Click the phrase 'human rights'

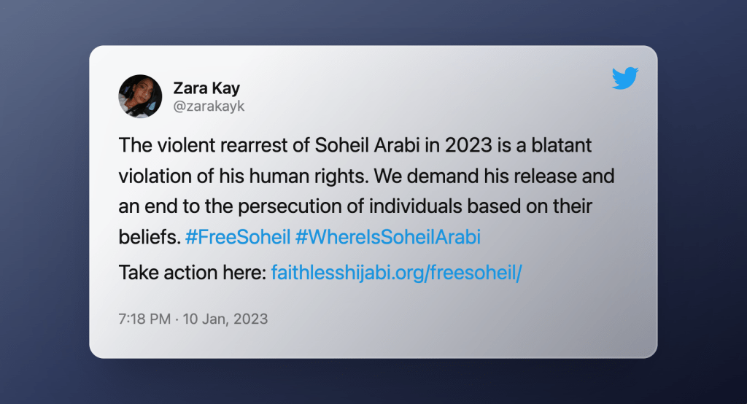click(x=309, y=176)
